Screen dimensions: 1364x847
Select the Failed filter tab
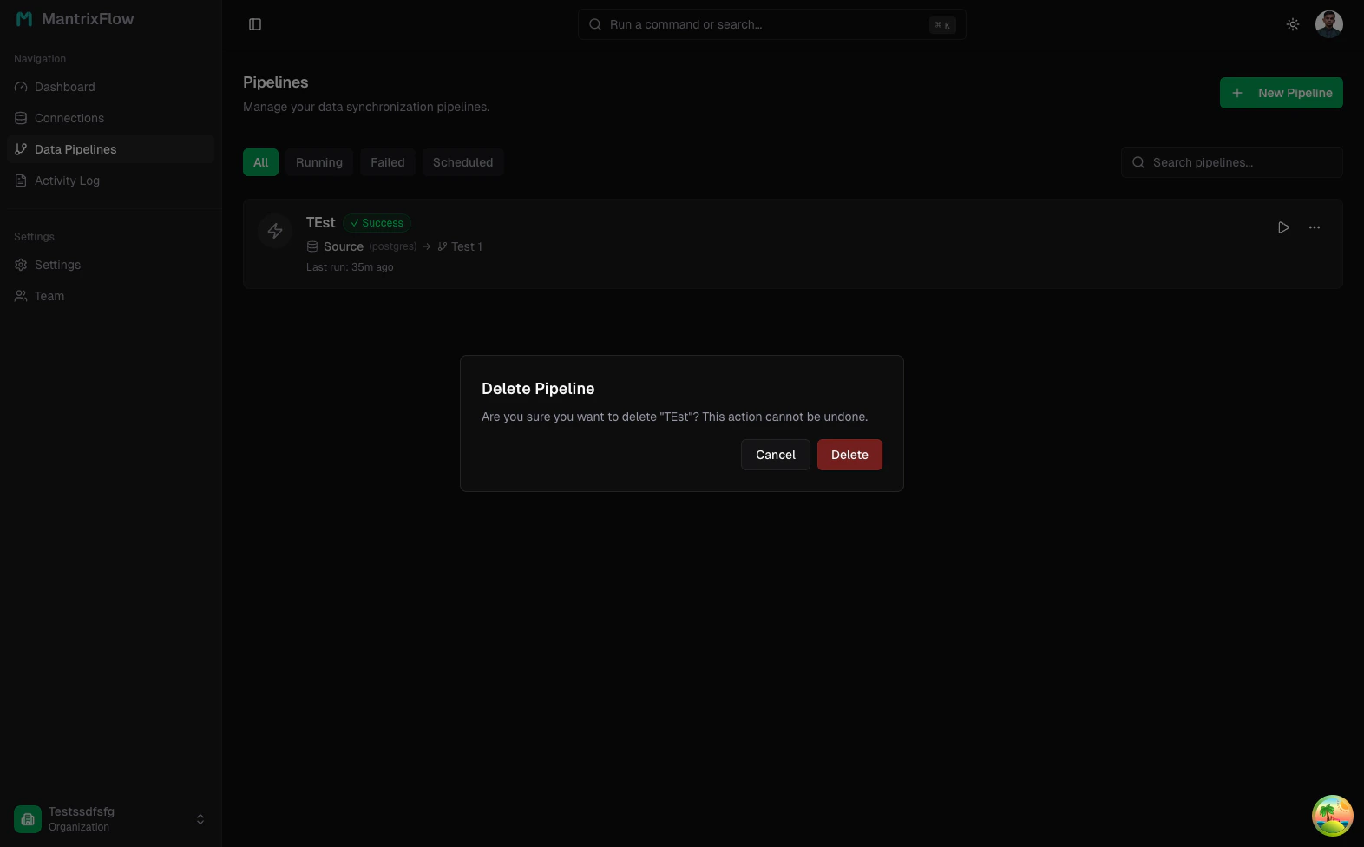coord(388,162)
